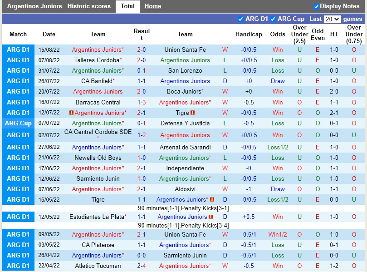Open the last games count dropdown
Screen dimensions: 367x272
tap(332, 19)
